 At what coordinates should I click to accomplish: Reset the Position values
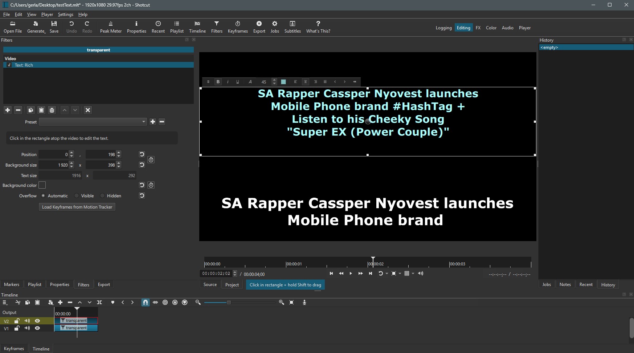tap(142, 154)
